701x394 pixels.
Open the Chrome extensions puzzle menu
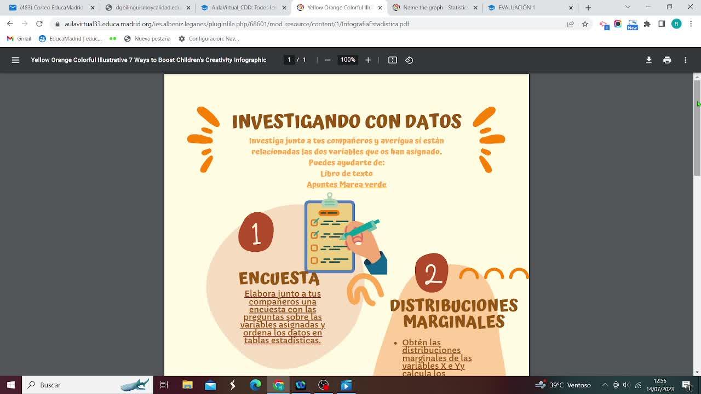(x=647, y=24)
